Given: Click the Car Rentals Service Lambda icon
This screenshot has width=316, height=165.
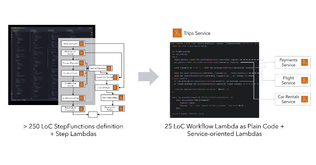Looking at the screenshot, I should coord(305,99).
